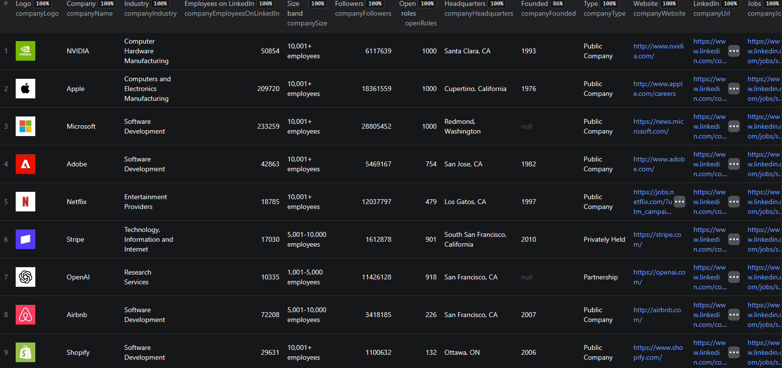Screen dimensions: 782x368
Task: Open the Microsoft logo image
Action: click(x=25, y=126)
